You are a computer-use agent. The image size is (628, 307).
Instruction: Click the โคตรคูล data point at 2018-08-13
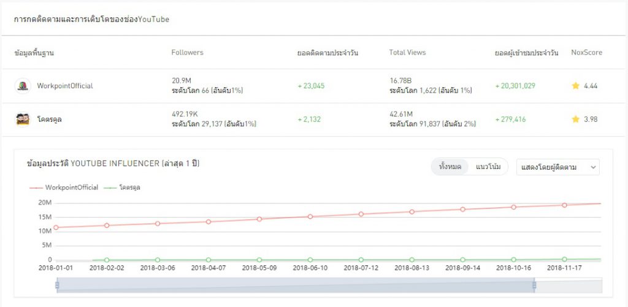pyautogui.click(x=412, y=260)
